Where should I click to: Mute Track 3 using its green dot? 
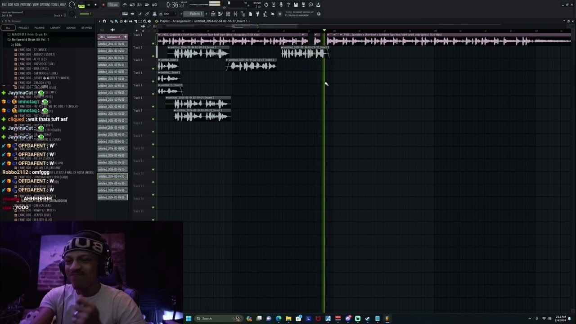pyautogui.click(x=153, y=69)
